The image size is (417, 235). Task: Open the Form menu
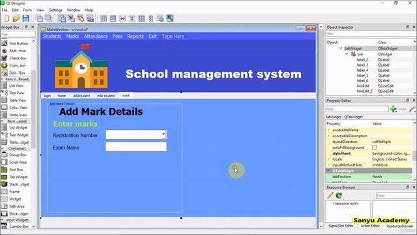point(27,10)
